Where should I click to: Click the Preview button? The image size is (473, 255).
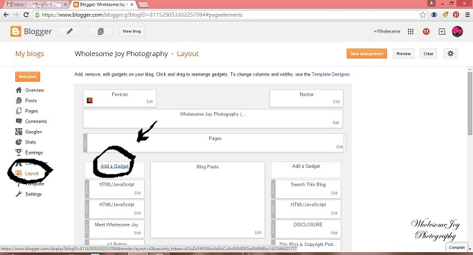pos(403,54)
